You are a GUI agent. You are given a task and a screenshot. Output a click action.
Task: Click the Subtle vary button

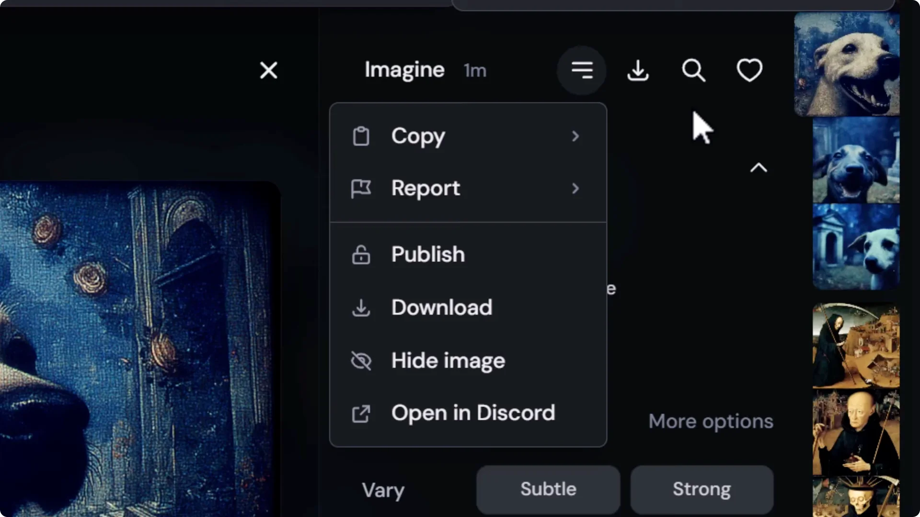[548, 489]
